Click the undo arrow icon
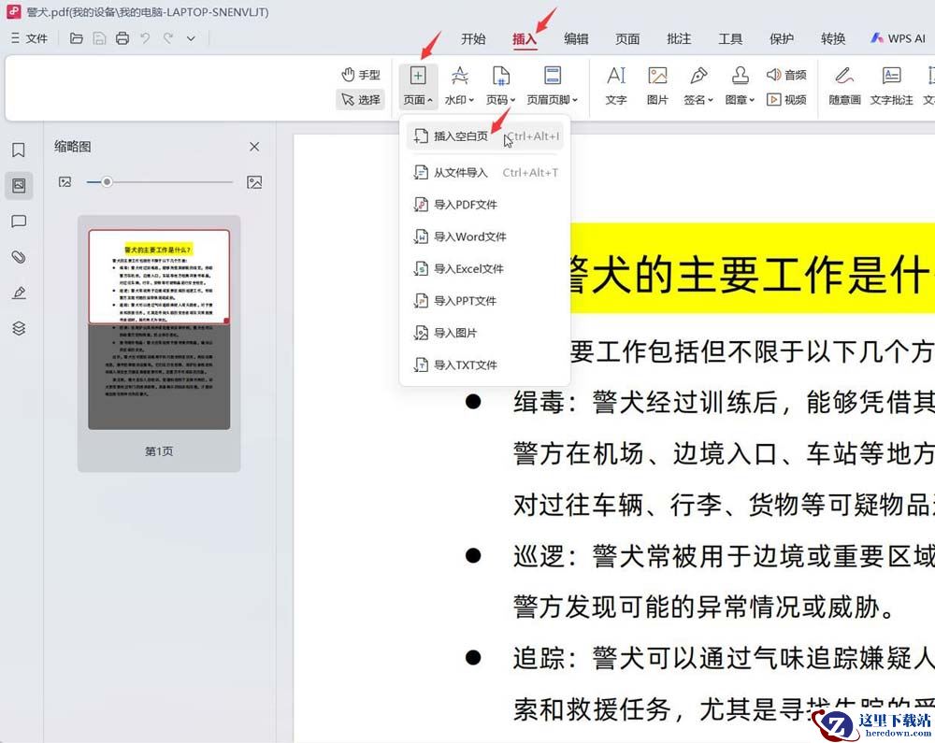 (145, 38)
